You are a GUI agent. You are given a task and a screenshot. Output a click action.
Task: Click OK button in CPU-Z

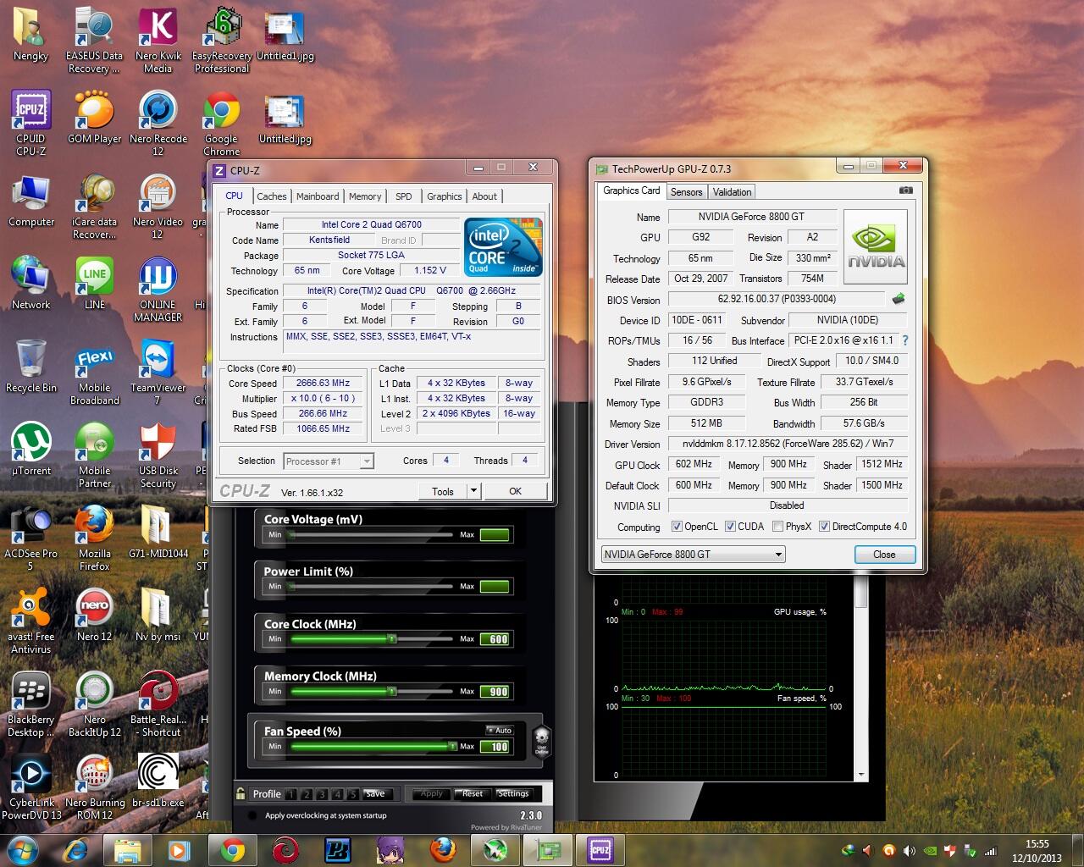515,491
